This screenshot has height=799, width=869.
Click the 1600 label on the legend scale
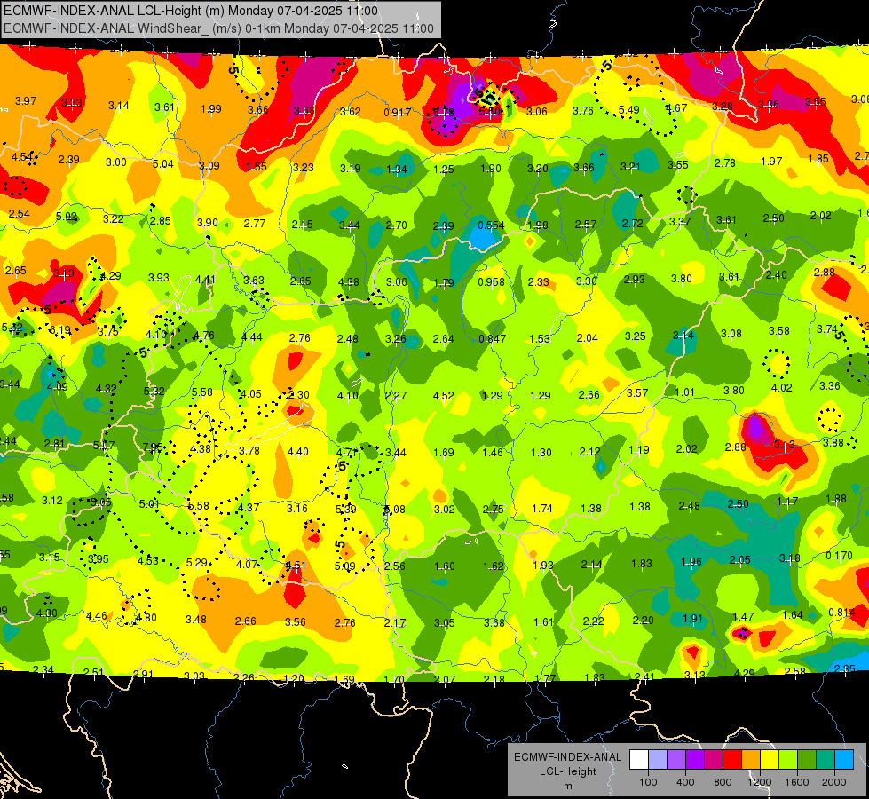(796, 782)
